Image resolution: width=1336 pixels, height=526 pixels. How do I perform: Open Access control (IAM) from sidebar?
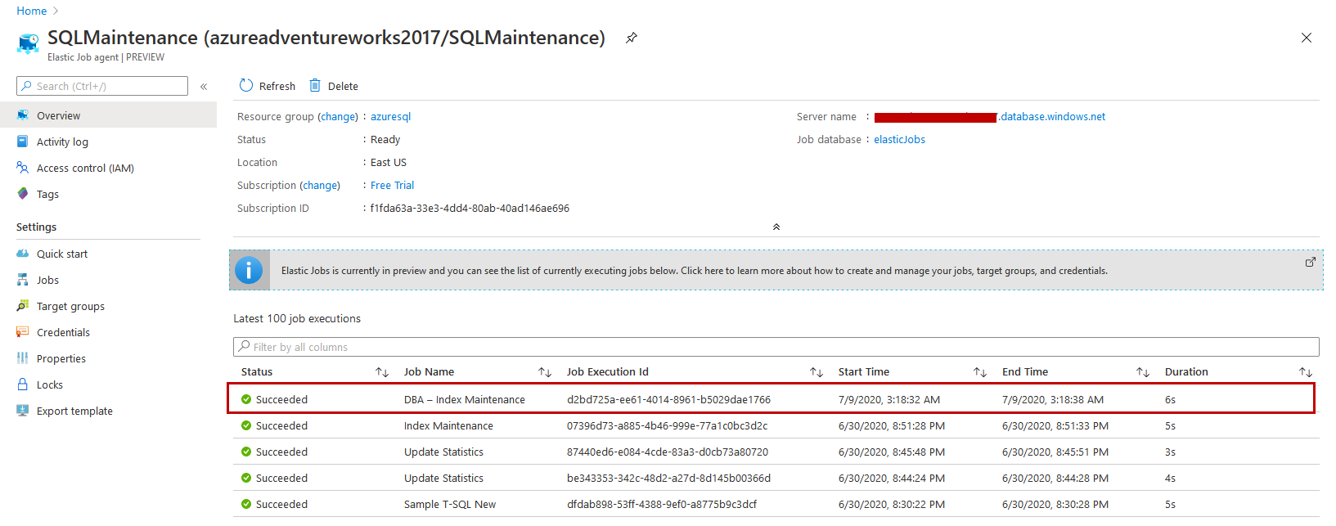coord(85,168)
